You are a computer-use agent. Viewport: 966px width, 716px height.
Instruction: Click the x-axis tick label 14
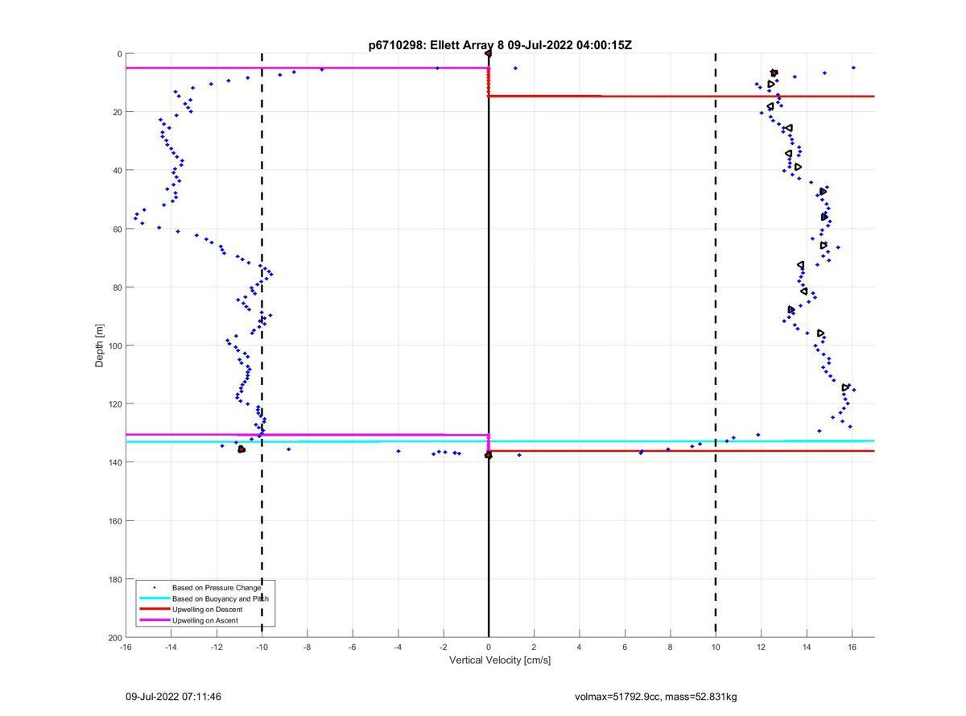(x=807, y=647)
